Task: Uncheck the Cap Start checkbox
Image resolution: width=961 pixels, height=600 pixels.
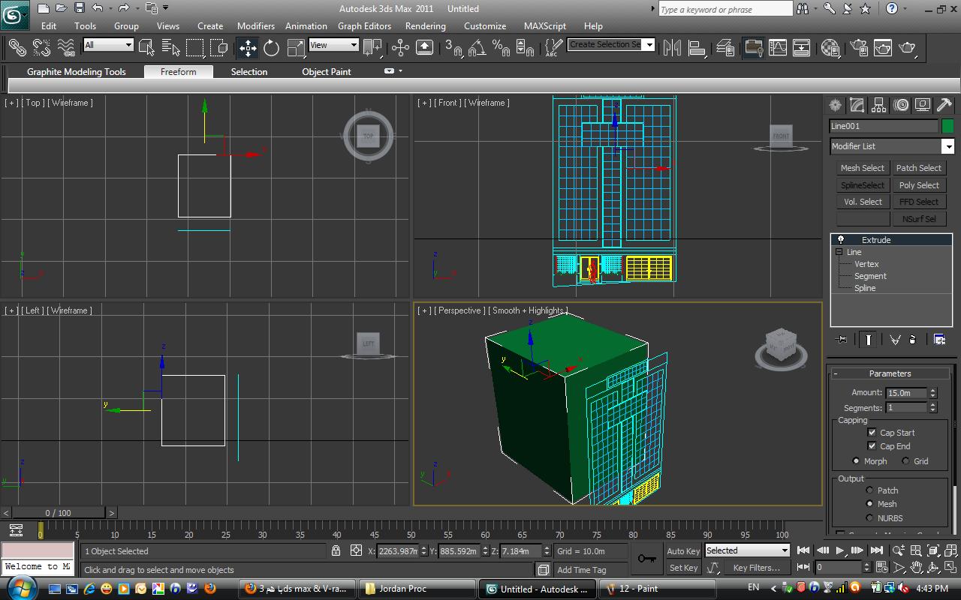Action: click(x=872, y=433)
